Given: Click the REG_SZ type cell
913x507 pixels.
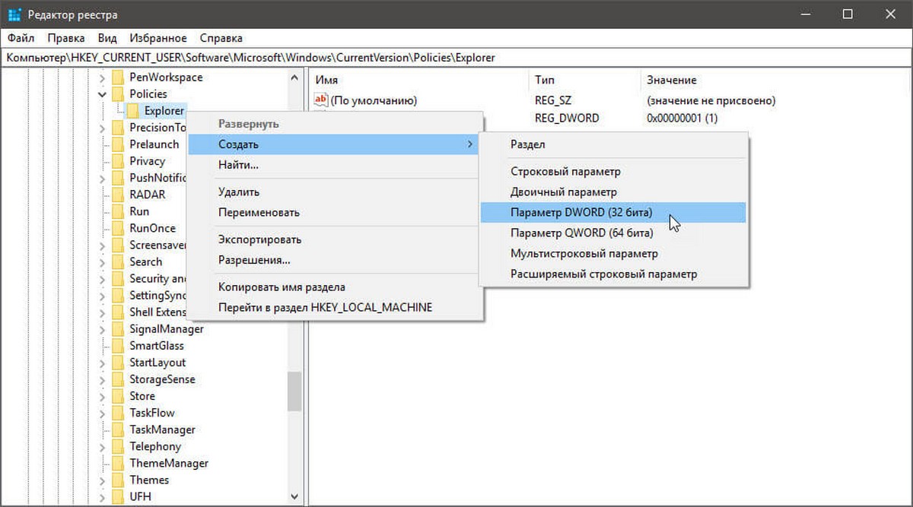Looking at the screenshot, I should [x=552, y=100].
